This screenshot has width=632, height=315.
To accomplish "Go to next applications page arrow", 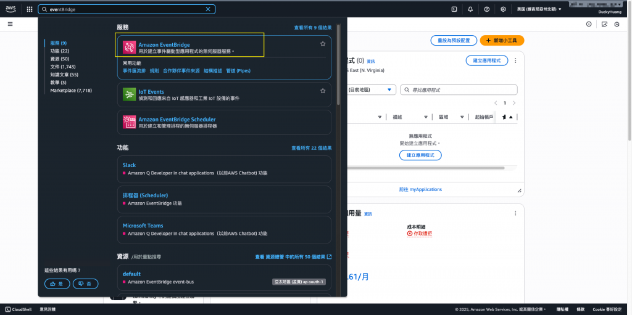I will [514, 103].
